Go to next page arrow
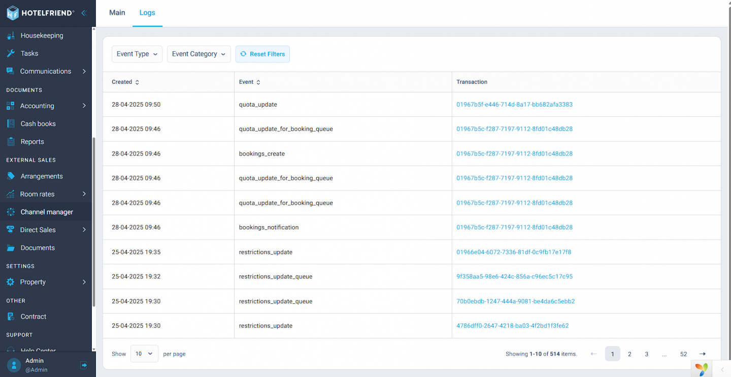The image size is (731, 377). tap(703, 354)
